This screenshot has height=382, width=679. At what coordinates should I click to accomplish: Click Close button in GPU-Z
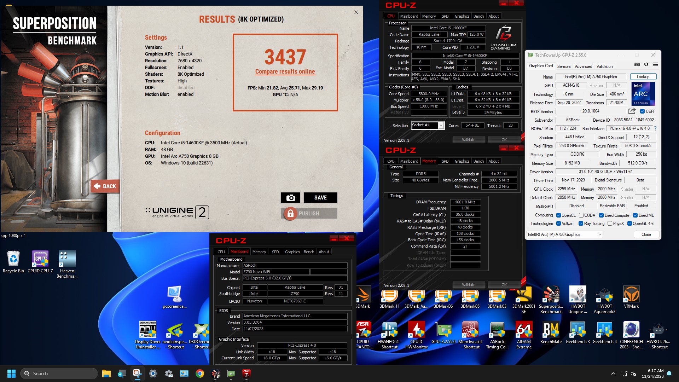646,234
